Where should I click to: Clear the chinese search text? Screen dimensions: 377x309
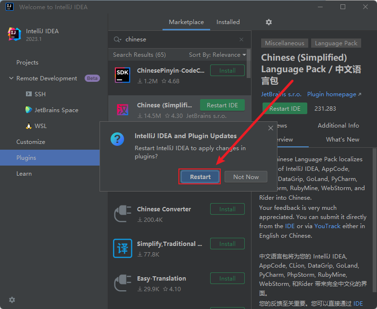(241, 39)
